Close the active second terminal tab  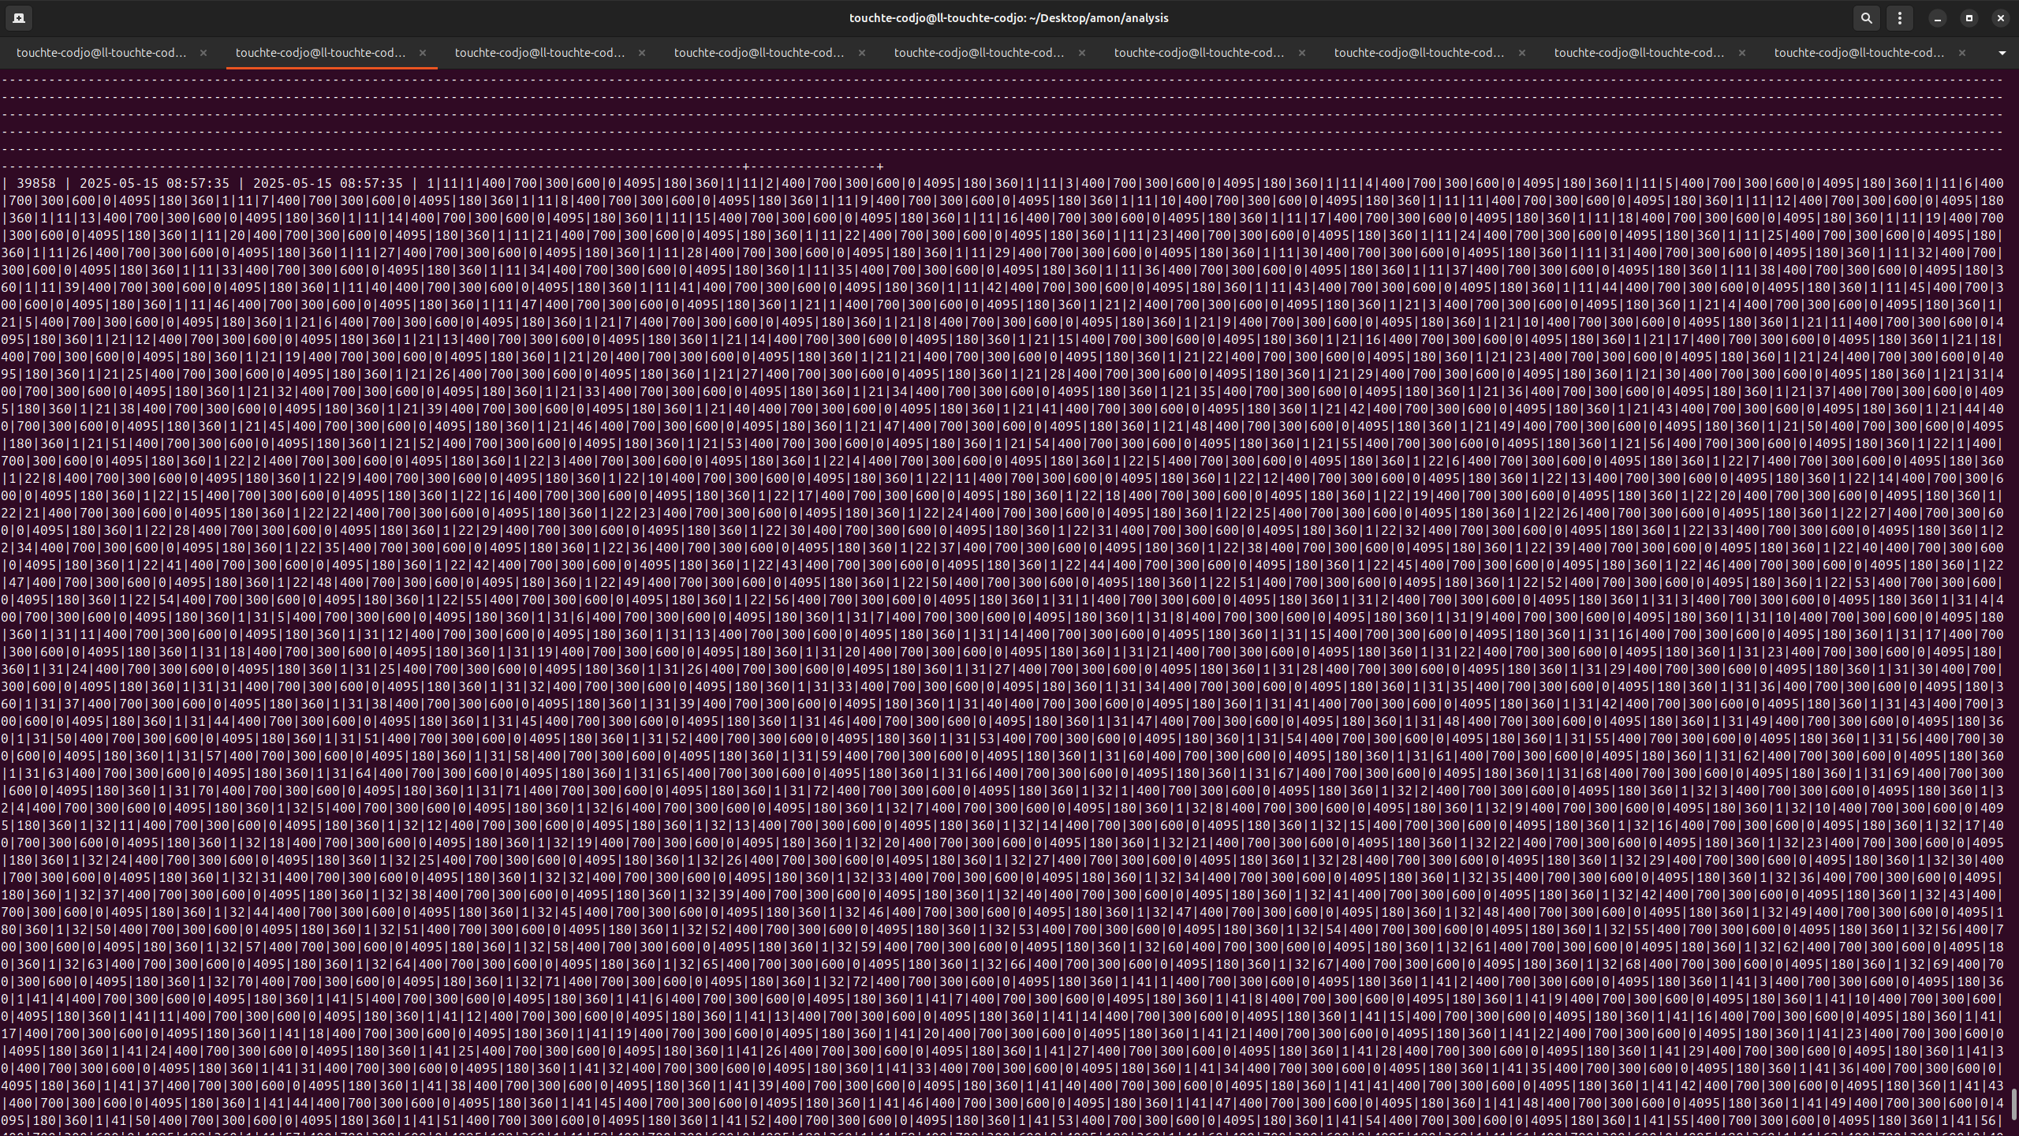pyautogui.click(x=423, y=53)
